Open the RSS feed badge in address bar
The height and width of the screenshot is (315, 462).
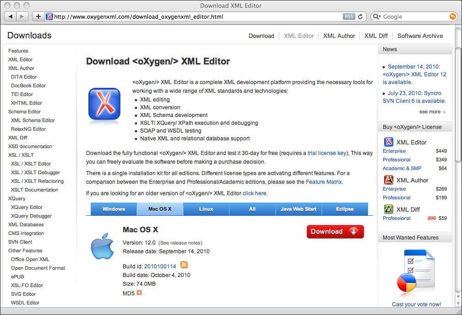click(349, 16)
